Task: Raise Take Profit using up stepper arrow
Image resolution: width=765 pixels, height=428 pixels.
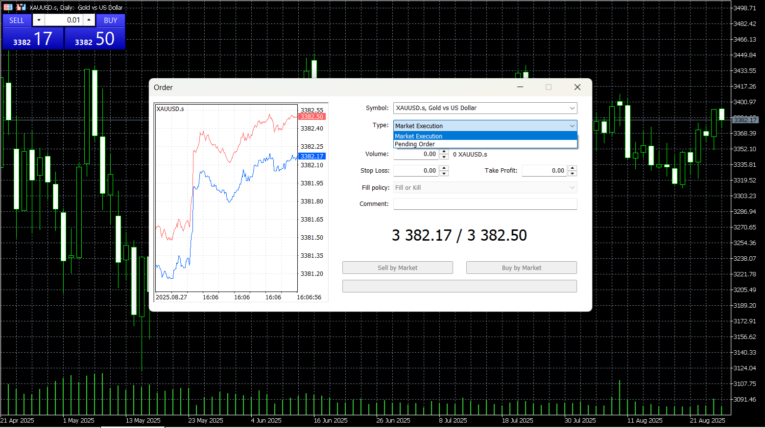Action: (572, 168)
